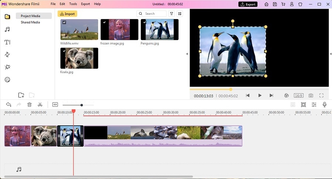Select Project Media tab

click(x=34, y=16)
